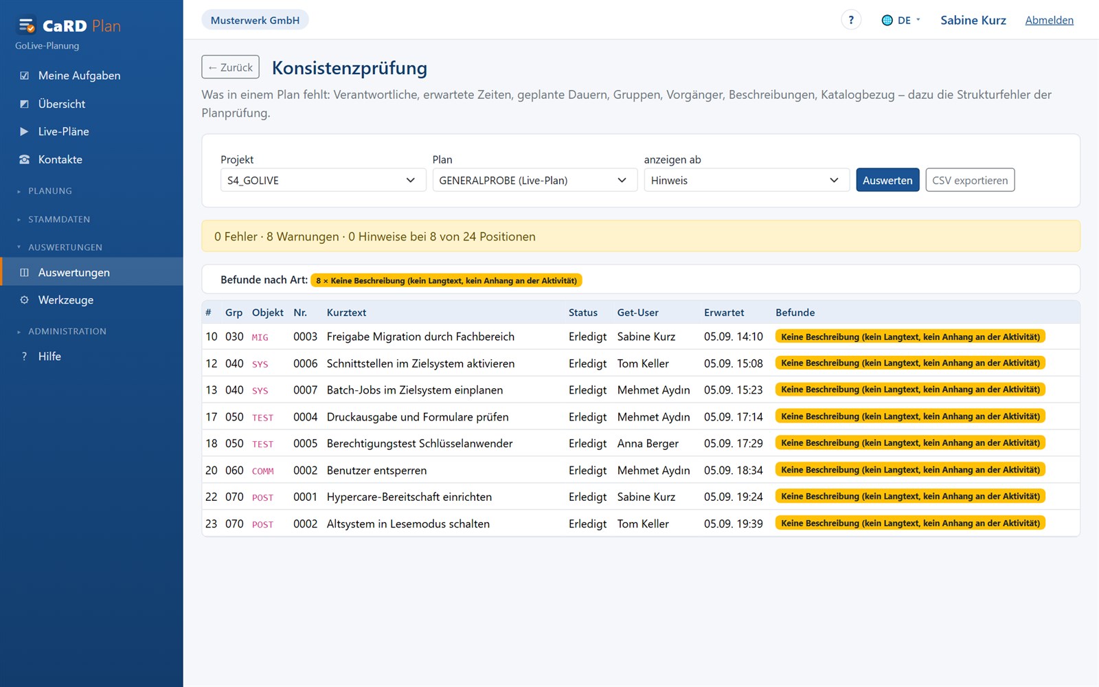
Task: Click user name Sabine Kurz
Action: 973,21
